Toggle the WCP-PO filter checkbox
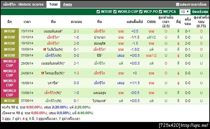 click(141, 12)
